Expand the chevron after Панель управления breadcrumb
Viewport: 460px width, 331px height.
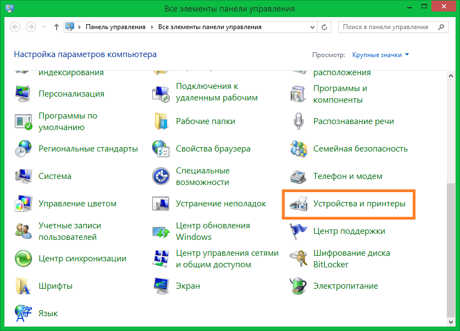pyautogui.click(x=152, y=27)
